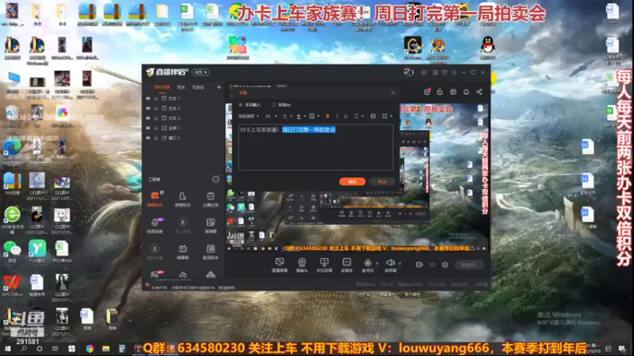The image size is (634, 356).
Task: Toggle bold formatting in the subtitle dialog
Action: [327, 116]
